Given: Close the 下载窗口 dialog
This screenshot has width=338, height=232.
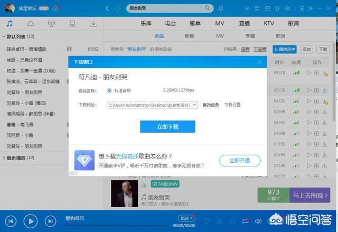Looking at the screenshot, I should [260, 62].
